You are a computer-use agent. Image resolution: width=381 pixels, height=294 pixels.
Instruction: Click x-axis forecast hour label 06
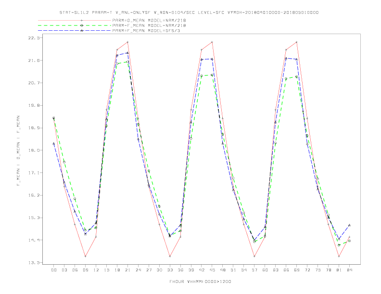point(75,270)
